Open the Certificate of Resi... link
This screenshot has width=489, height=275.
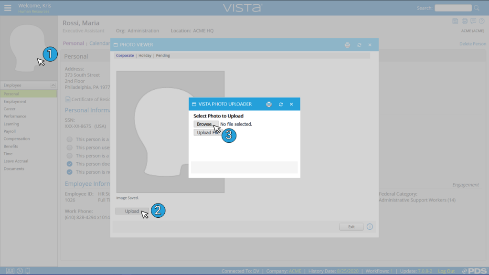click(91, 99)
